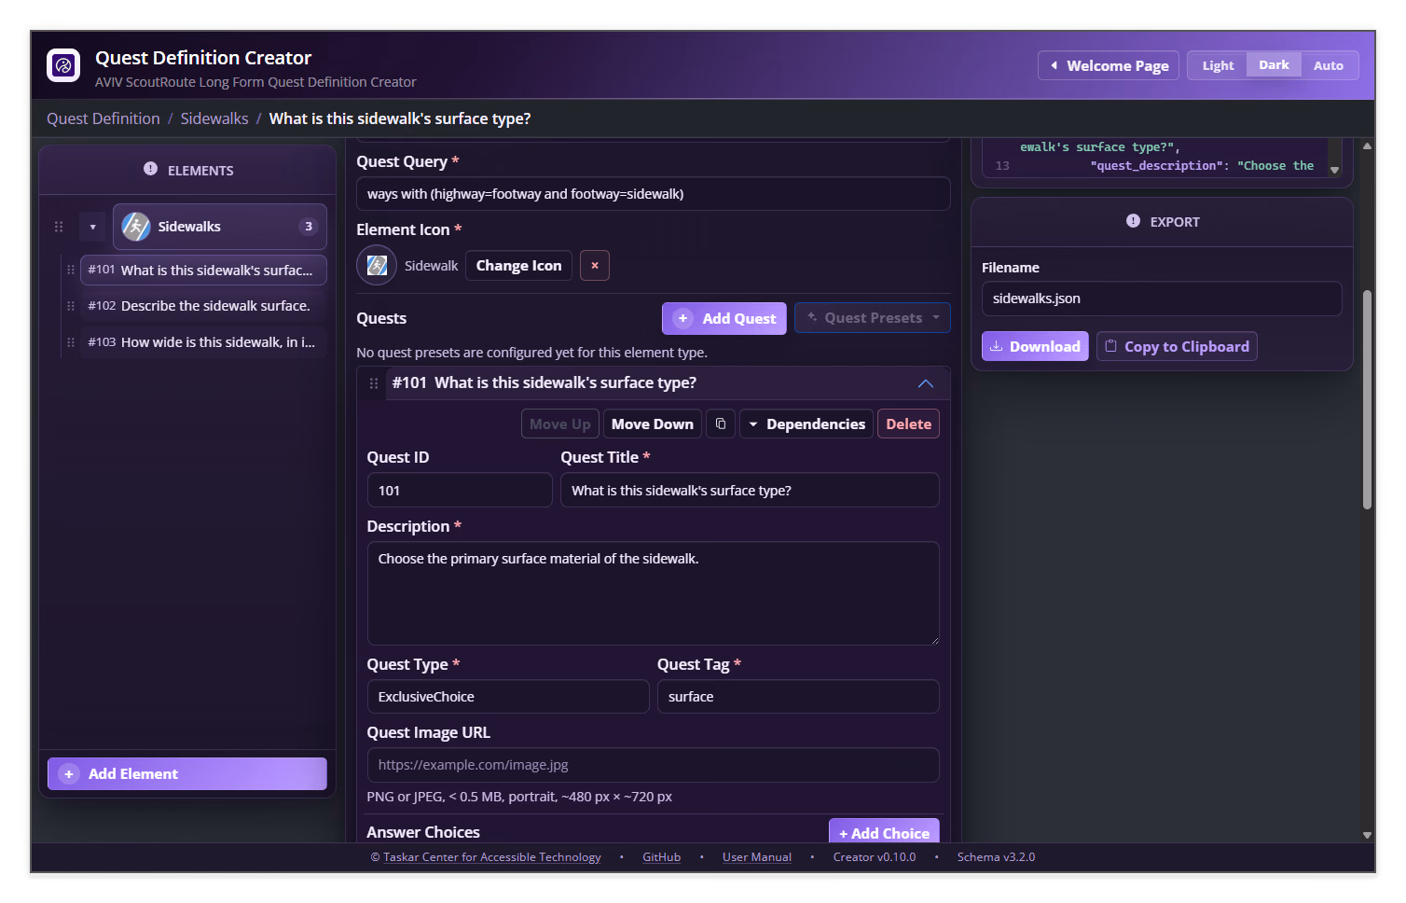The image size is (1406, 903).
Task: Click the page vertical scrollbar thumb
Action: point(1367,399)
